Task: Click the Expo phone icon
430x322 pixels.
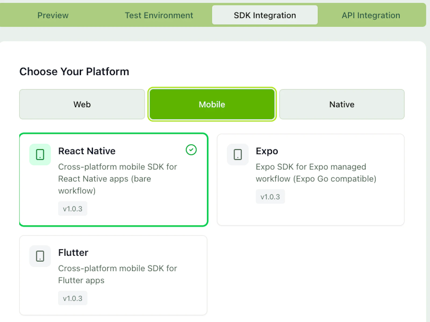Action: pos(238,155)
